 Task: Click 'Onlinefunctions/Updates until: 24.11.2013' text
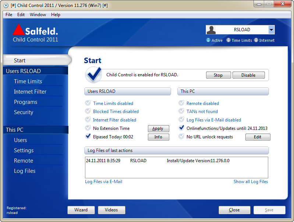pyautogui.click(x=227, y=128)
